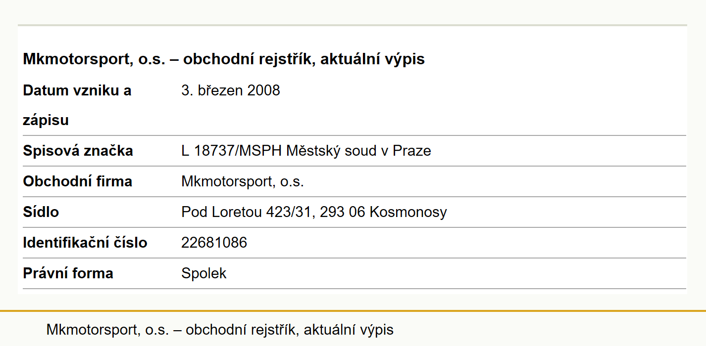Image resolution: width=706 pixels, height=346 pixels.
Task: Click the year 2008 in the date
Action: coord(264,90)
